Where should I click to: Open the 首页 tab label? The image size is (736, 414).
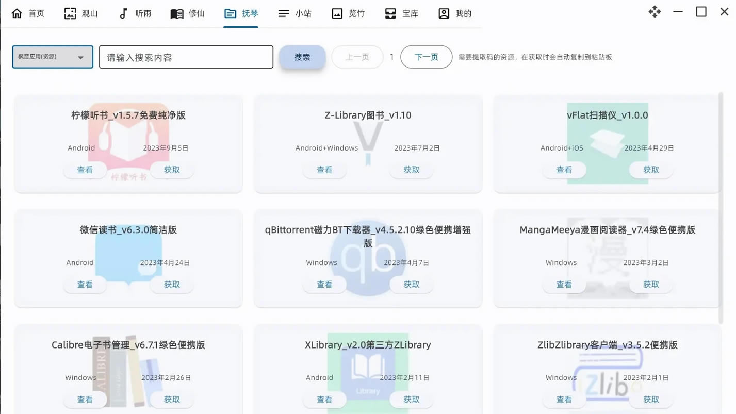(x=36, y=13)
